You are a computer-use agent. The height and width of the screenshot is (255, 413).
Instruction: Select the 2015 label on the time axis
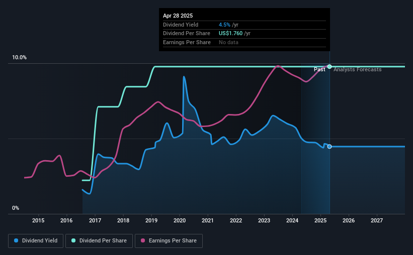pyautogui.click(x=38, y=220)
